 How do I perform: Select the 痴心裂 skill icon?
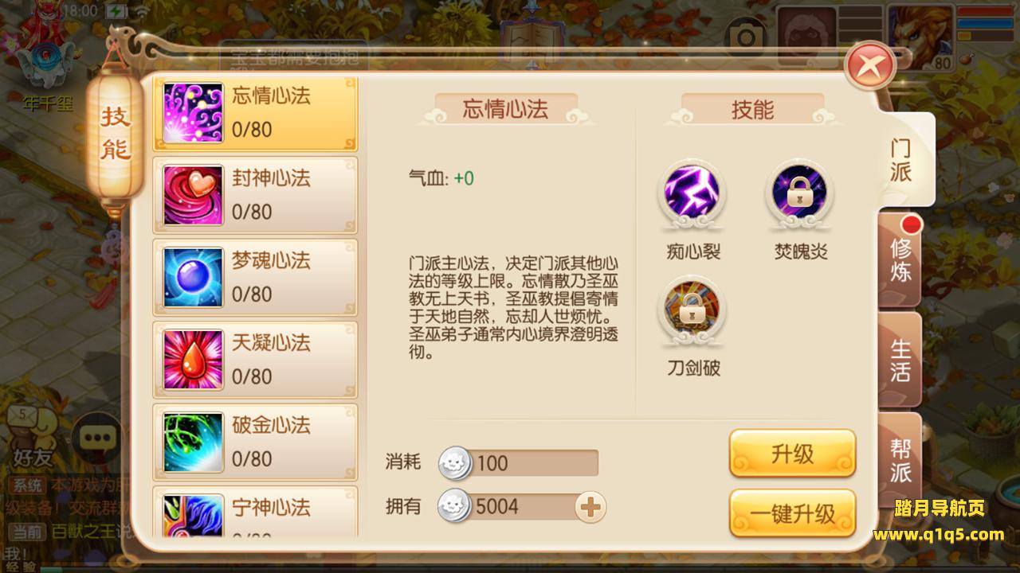[692, 193]
